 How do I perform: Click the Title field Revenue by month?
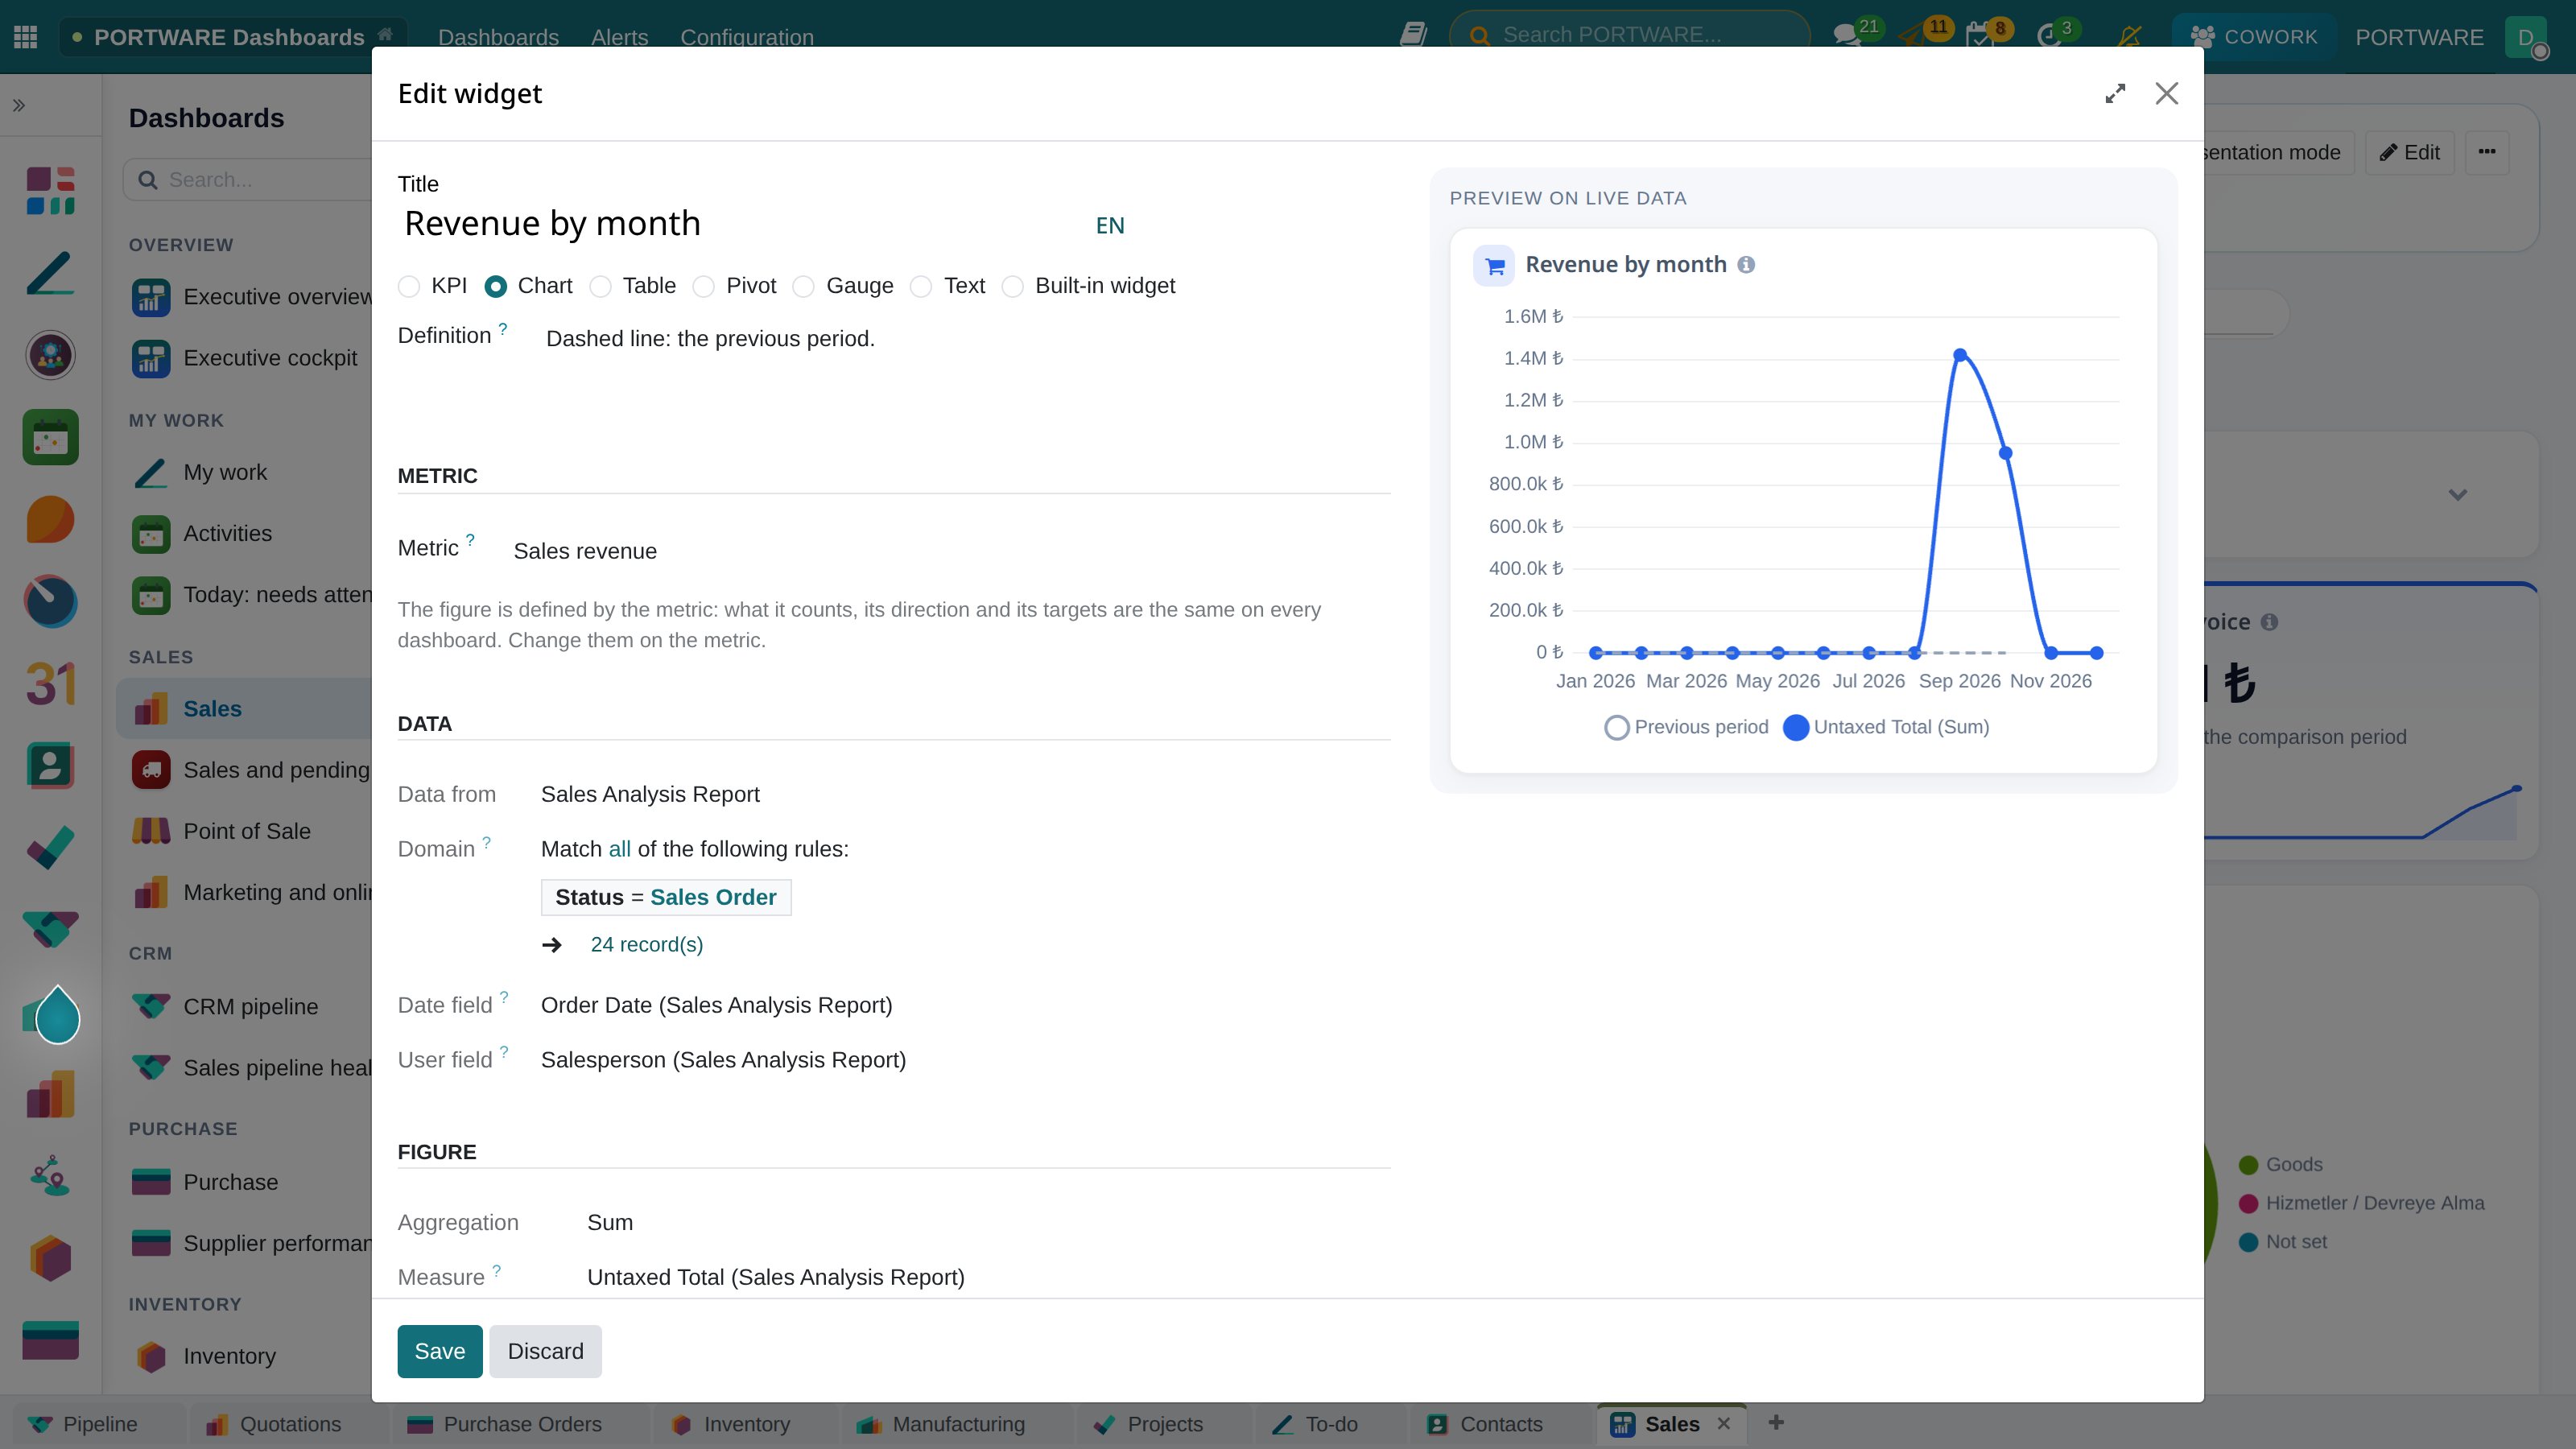coord(740,223)
